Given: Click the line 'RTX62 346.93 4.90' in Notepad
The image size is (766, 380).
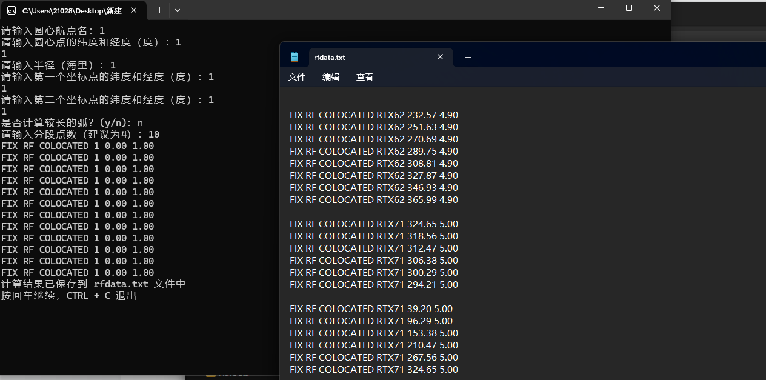Looking at the screenshot, I should click(374, 187).
